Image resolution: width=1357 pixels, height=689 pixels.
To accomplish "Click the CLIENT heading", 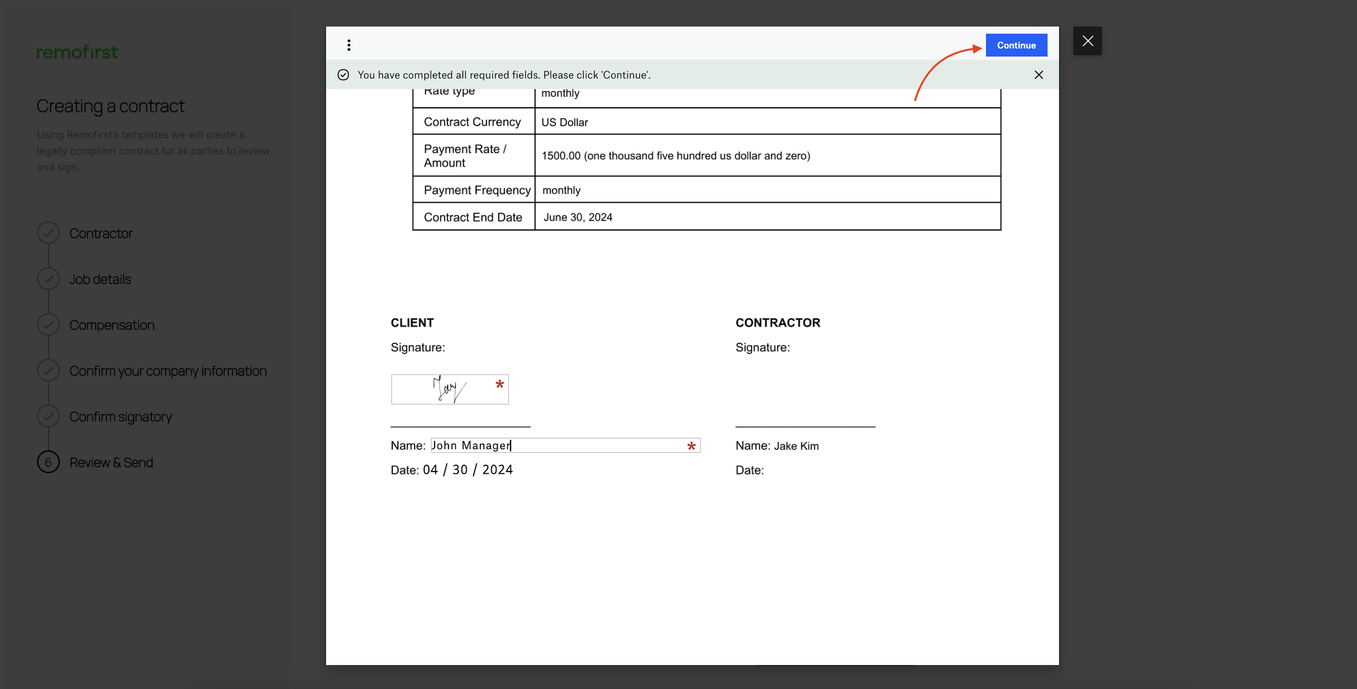I will click(x=412, y=323).
